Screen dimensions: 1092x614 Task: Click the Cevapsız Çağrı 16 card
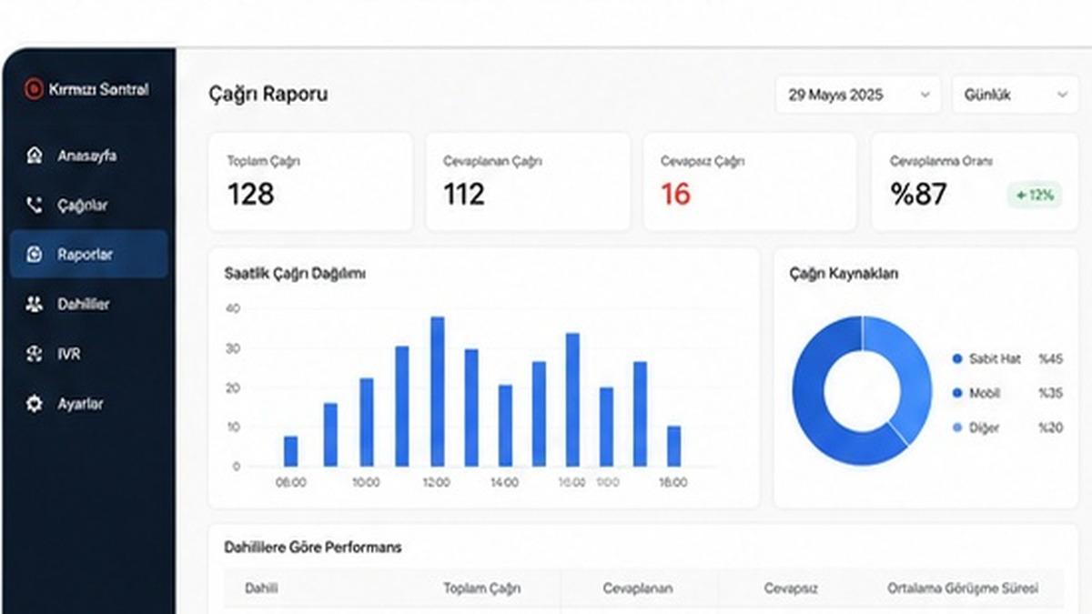pyautogui.click(x=750, y=181)
